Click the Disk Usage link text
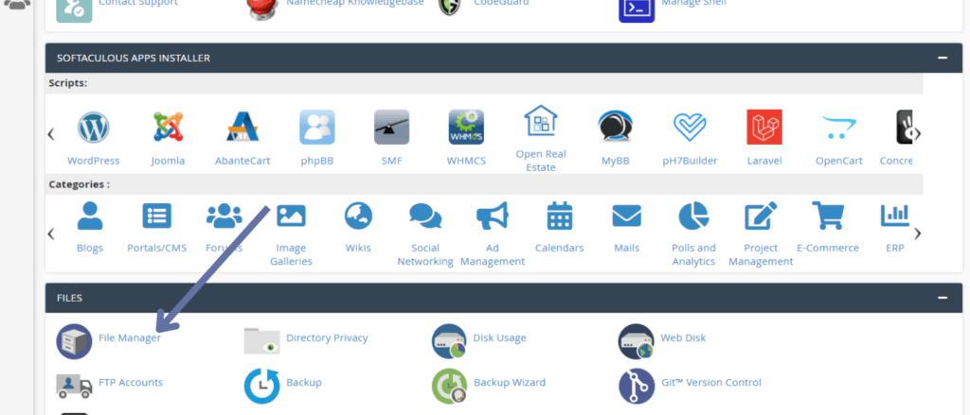Screen dimensions: 970x415 pos(500,337)
